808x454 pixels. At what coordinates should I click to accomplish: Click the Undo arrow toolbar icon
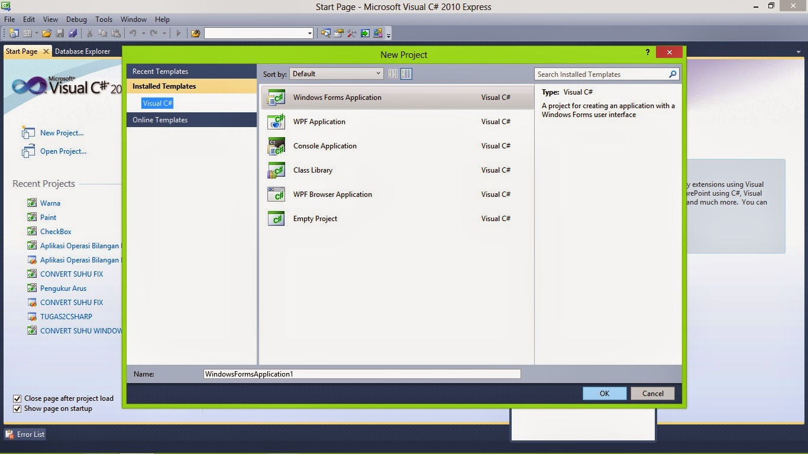pyautogui.click(x=133, y=33)
